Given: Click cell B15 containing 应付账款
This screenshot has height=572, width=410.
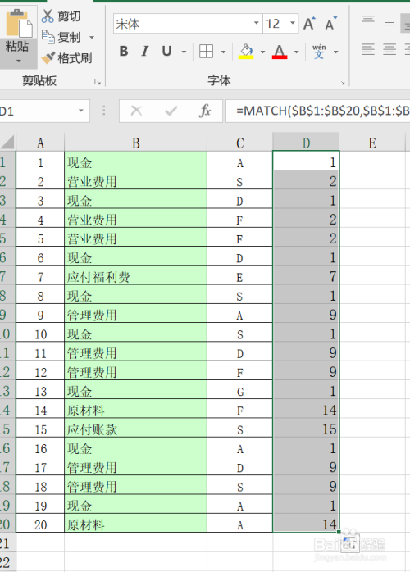Looking at the screenshot, I should coord(135,429).
